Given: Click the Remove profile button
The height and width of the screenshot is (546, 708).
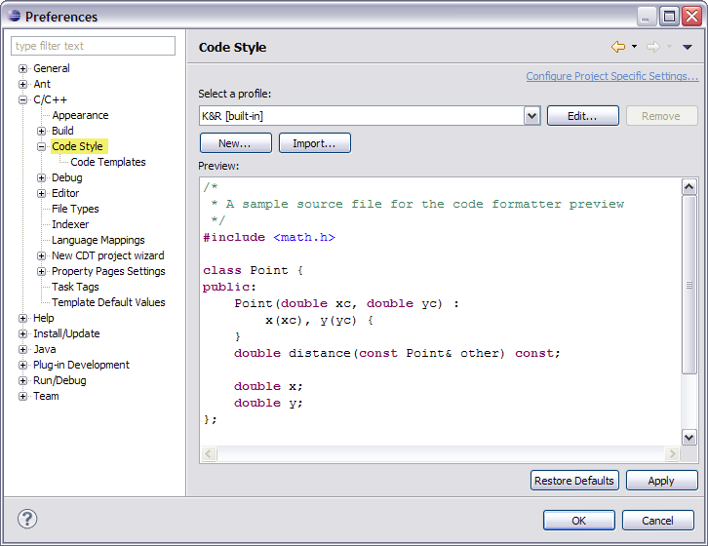Looking at the screenshot, I should pyautogui.click(x=661, y=116).
